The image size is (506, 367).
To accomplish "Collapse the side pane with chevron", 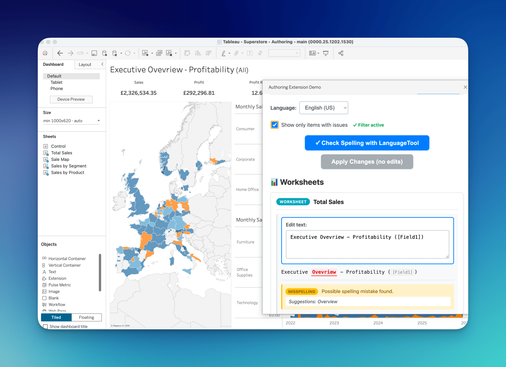I will coord(102,64).
